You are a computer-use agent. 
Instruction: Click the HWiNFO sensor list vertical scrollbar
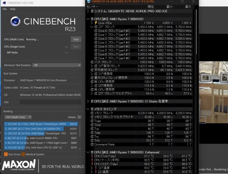click(196, 32)
